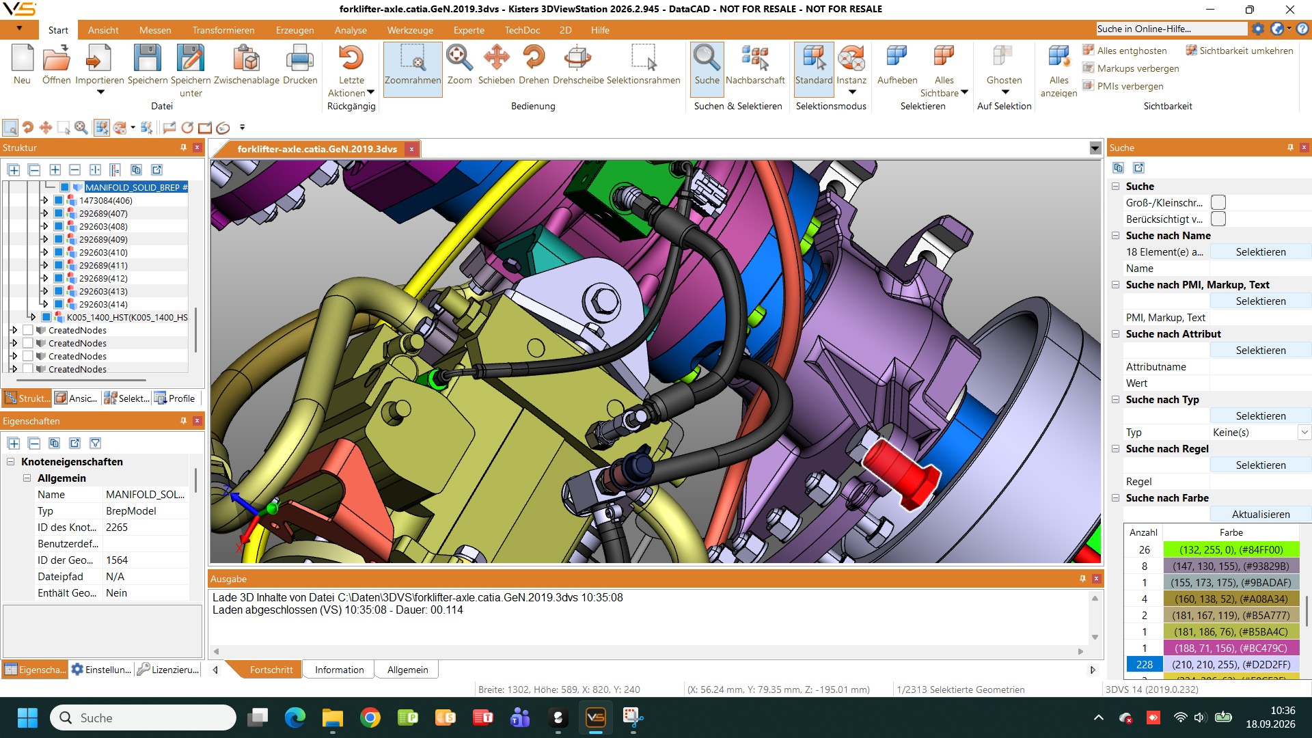This screenshot has height=738, width=1312.
Task: Click Alles anzeigen icon
Action: click(1058, 57)
